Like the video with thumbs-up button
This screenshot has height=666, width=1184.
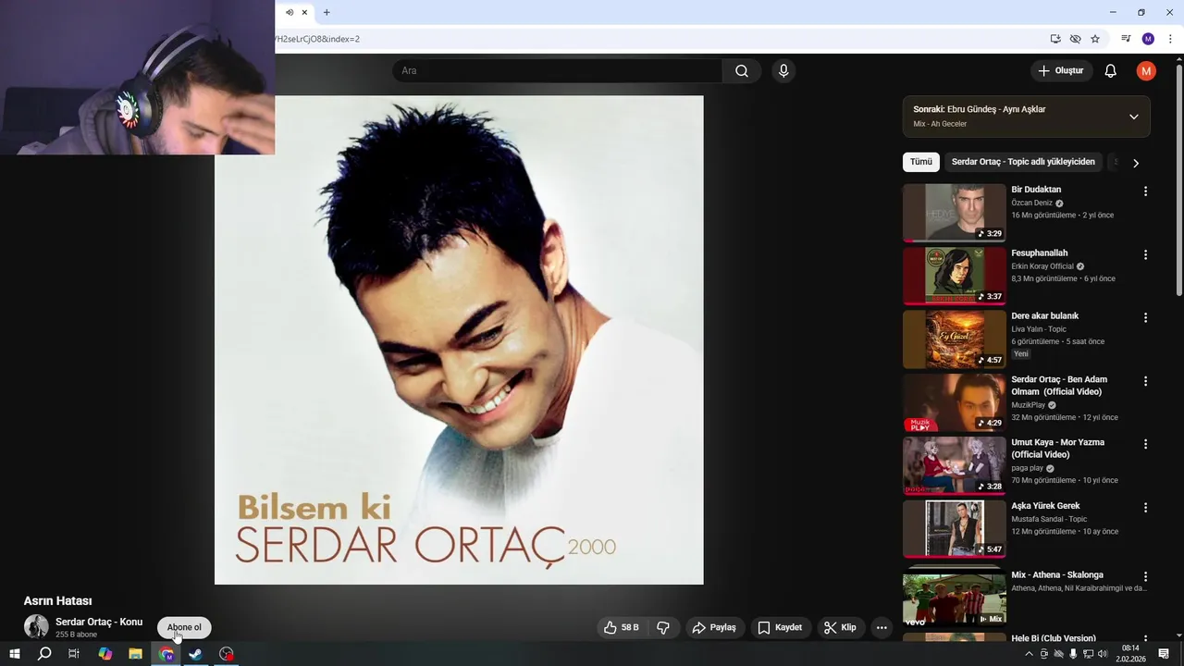(621, 627)
